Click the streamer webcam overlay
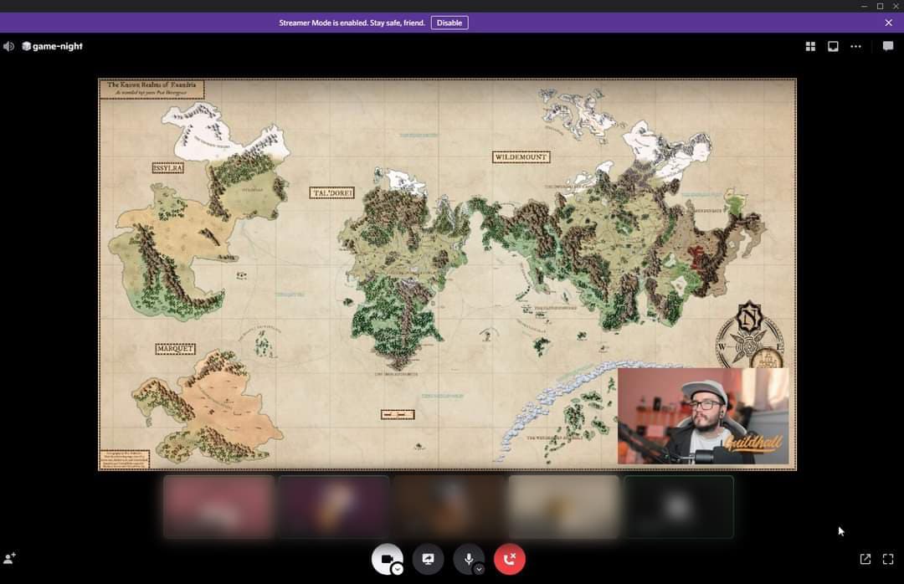Viewport: 904px width, 584px height. [x=703, y=416]
